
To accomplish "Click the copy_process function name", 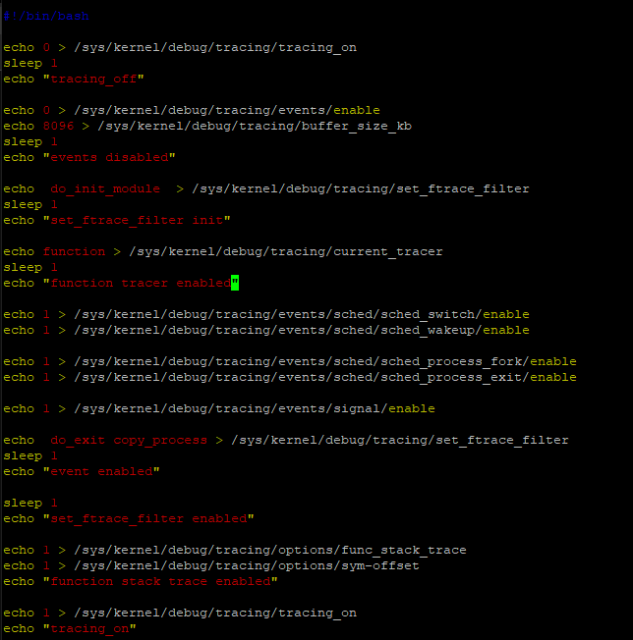I will tap(160, 441).
